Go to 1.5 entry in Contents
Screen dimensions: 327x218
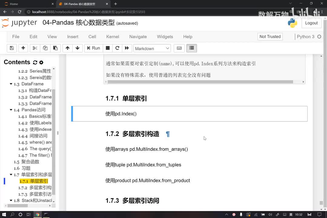[x=26, y=162]
